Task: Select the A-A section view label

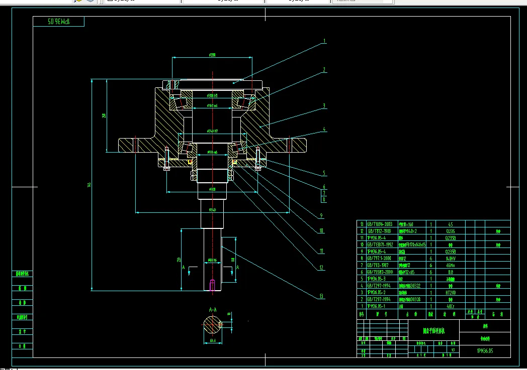Action: click(212, 310)
